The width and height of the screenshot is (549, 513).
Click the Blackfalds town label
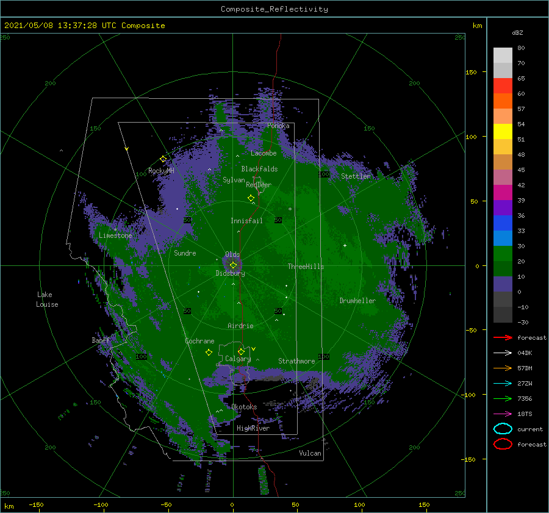pyautogui.click(x=259, y=169)
